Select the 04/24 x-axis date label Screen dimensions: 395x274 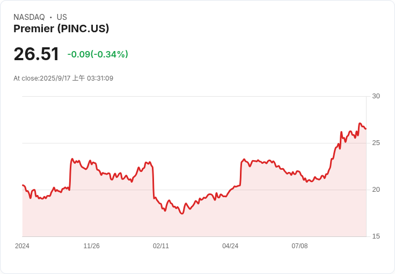(230, 246)
